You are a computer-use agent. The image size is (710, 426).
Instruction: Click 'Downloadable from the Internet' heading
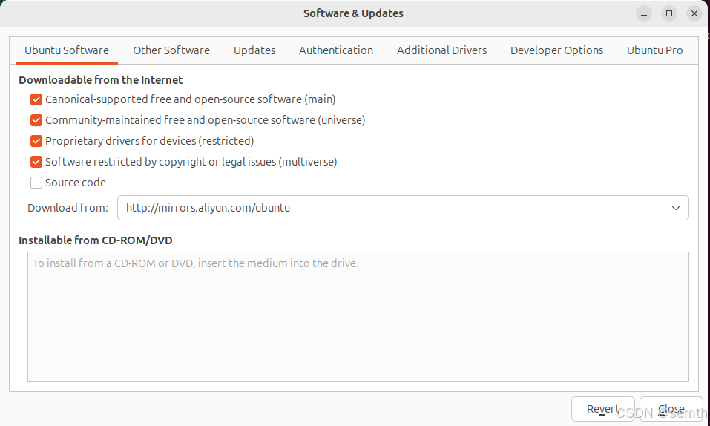click(100, 80)
